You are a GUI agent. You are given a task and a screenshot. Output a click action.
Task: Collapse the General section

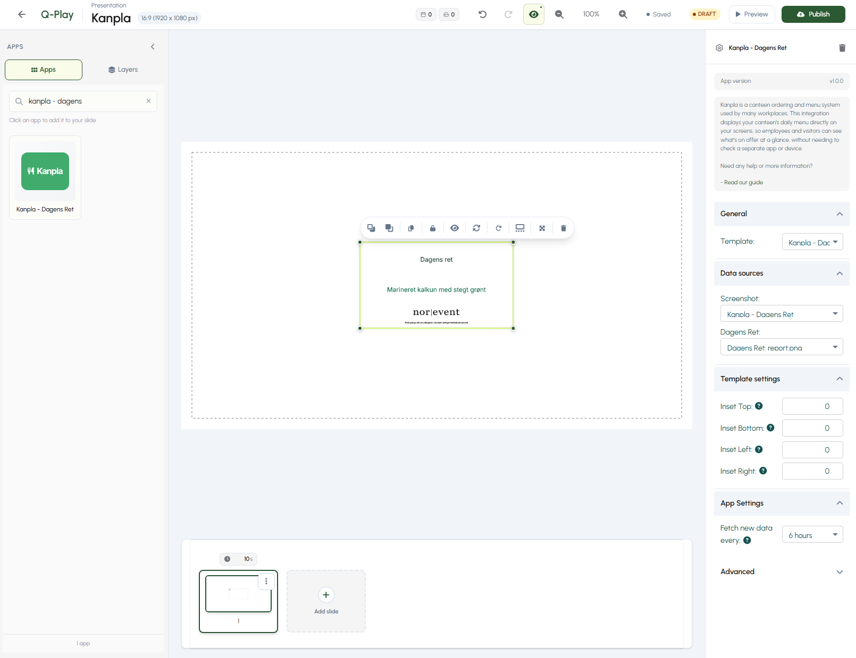point(782,213)
